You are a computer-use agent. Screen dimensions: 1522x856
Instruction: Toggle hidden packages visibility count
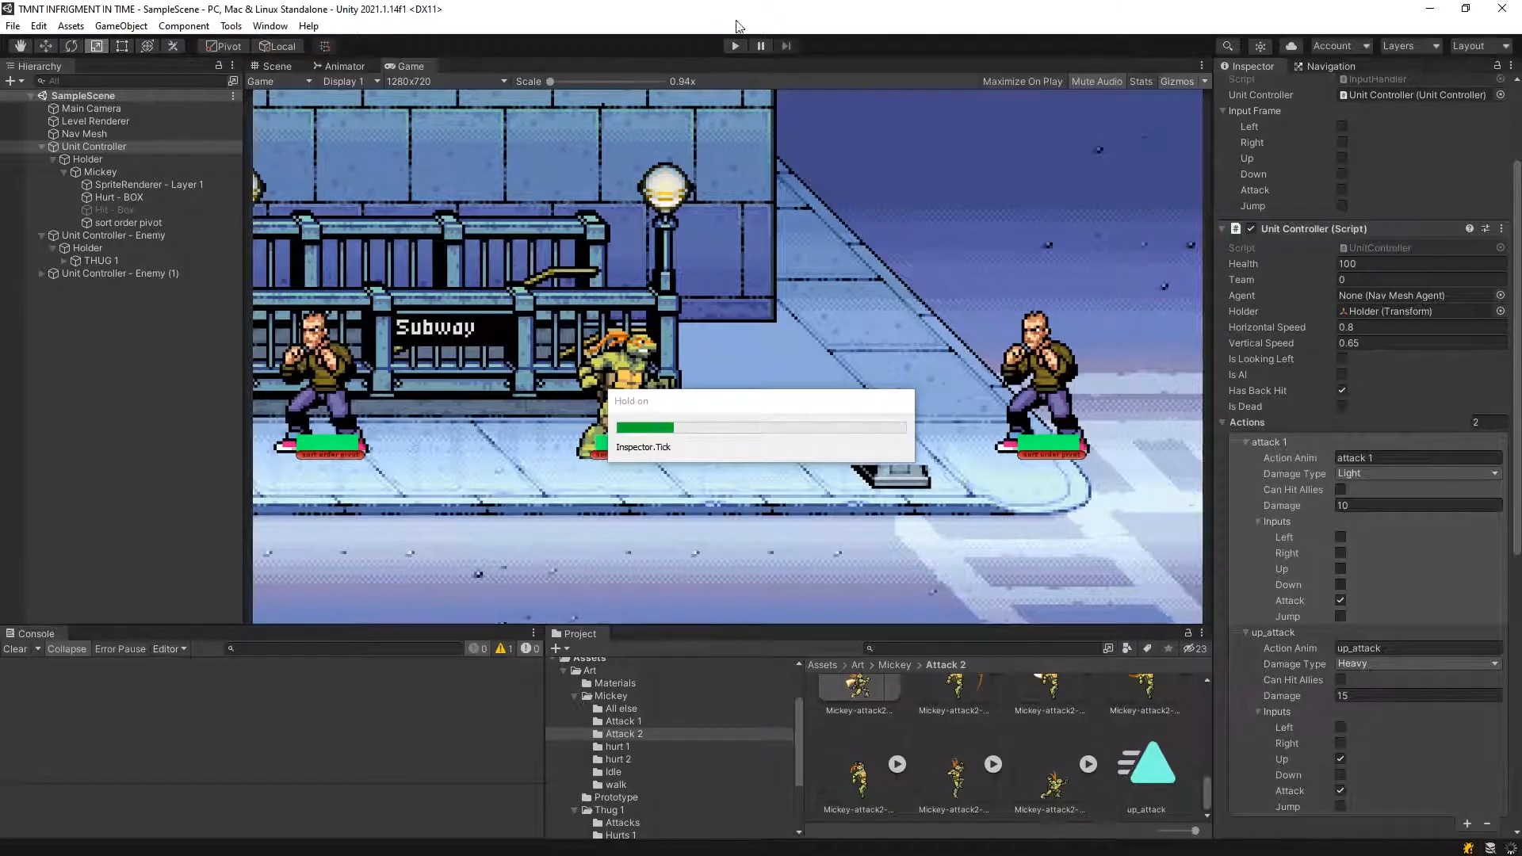coord(1195,648)
